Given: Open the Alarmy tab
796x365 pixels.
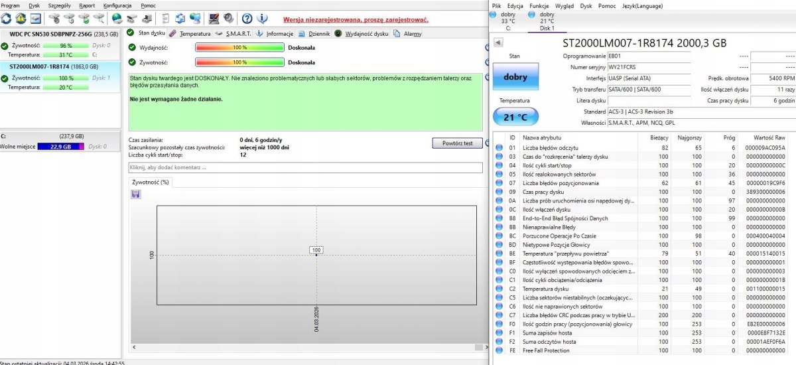Looking at the screenshot, I should (x=412, y=33).
